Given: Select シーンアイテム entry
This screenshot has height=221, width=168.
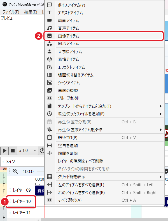Looking at the screenshot, I should pyautogui.click(x=104, y=83).
